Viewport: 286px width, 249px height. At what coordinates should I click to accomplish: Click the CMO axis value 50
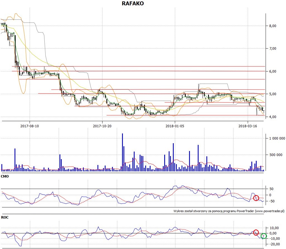(x=271, y=189)
